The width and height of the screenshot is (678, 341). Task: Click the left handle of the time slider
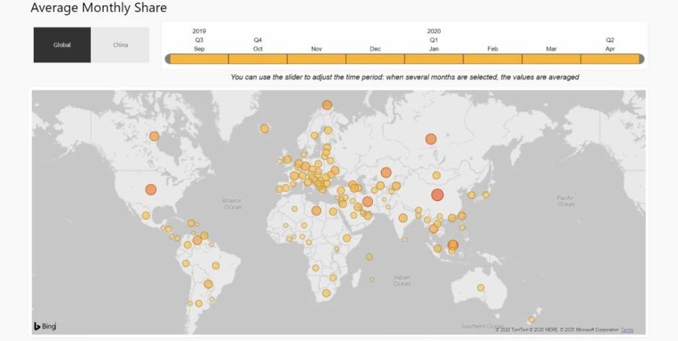(168, 59)
